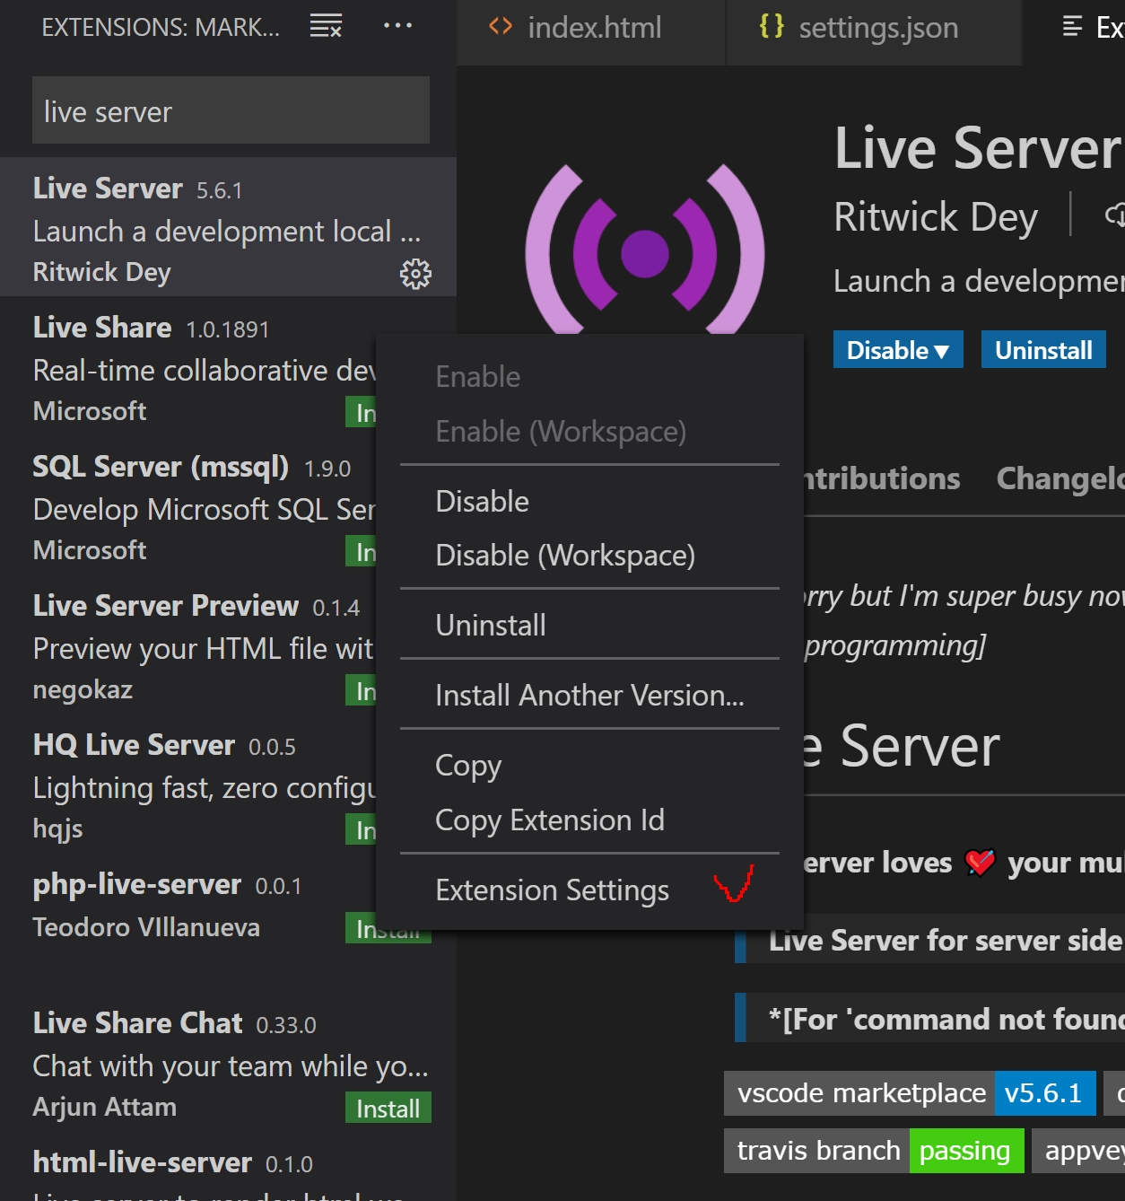Click install count cloud icon
This screenshot has height=1201, width=1125.
[x=1115, y=215]
